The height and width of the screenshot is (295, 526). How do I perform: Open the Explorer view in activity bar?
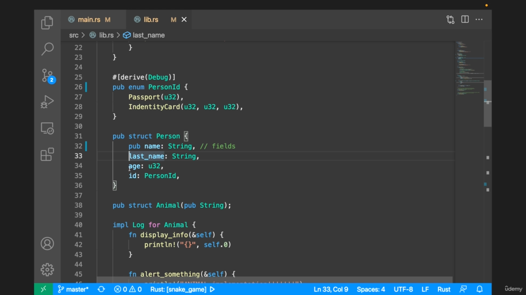coord(47,23)
